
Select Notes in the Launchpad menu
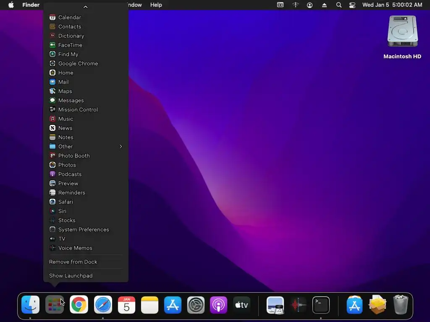click(86, 137)
